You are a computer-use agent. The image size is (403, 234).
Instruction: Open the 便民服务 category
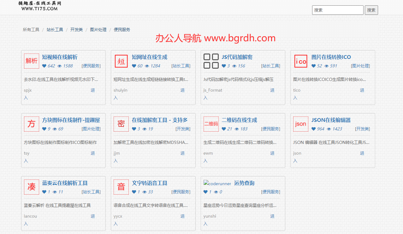point(122,30)
